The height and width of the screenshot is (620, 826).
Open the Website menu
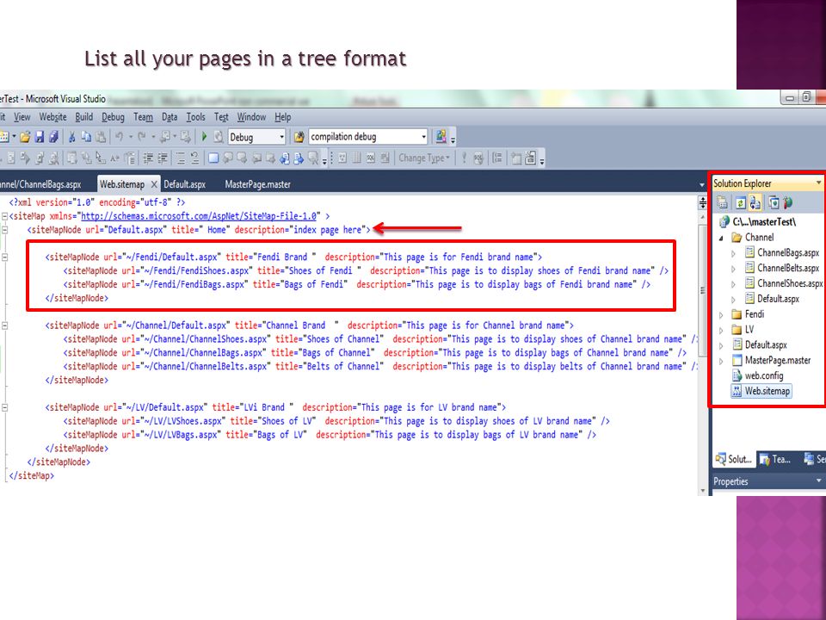tap(52, 117)
